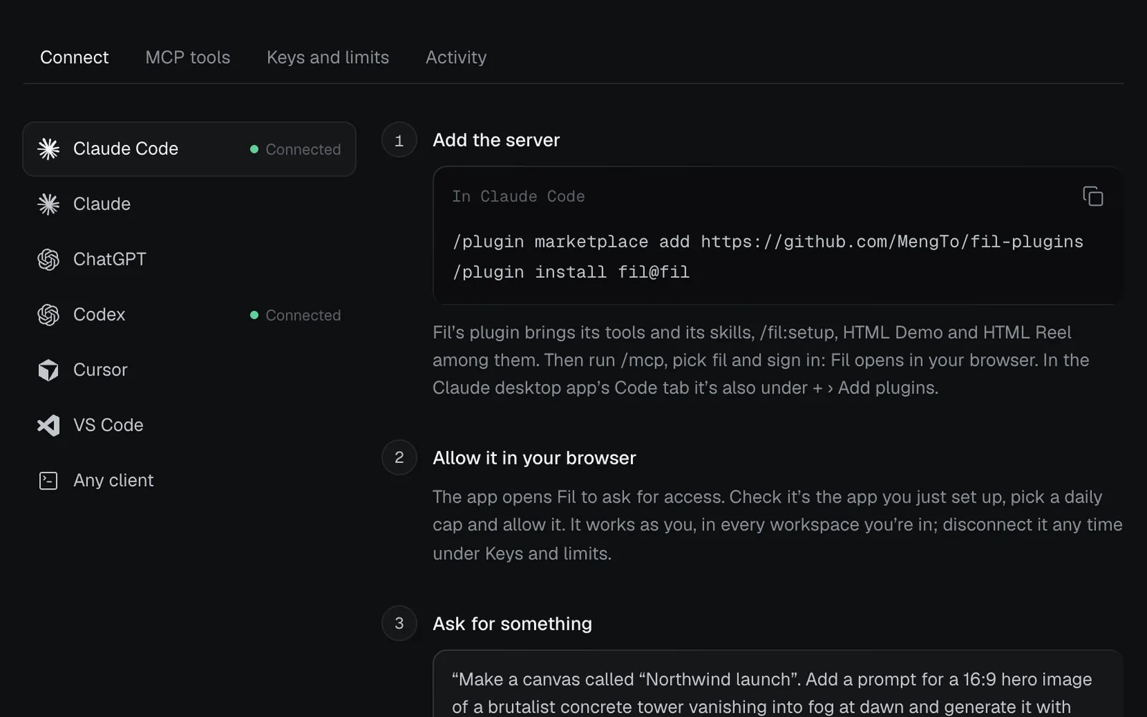
Task: Click the Ask for something heading
Action: click(x=513, y=624)
